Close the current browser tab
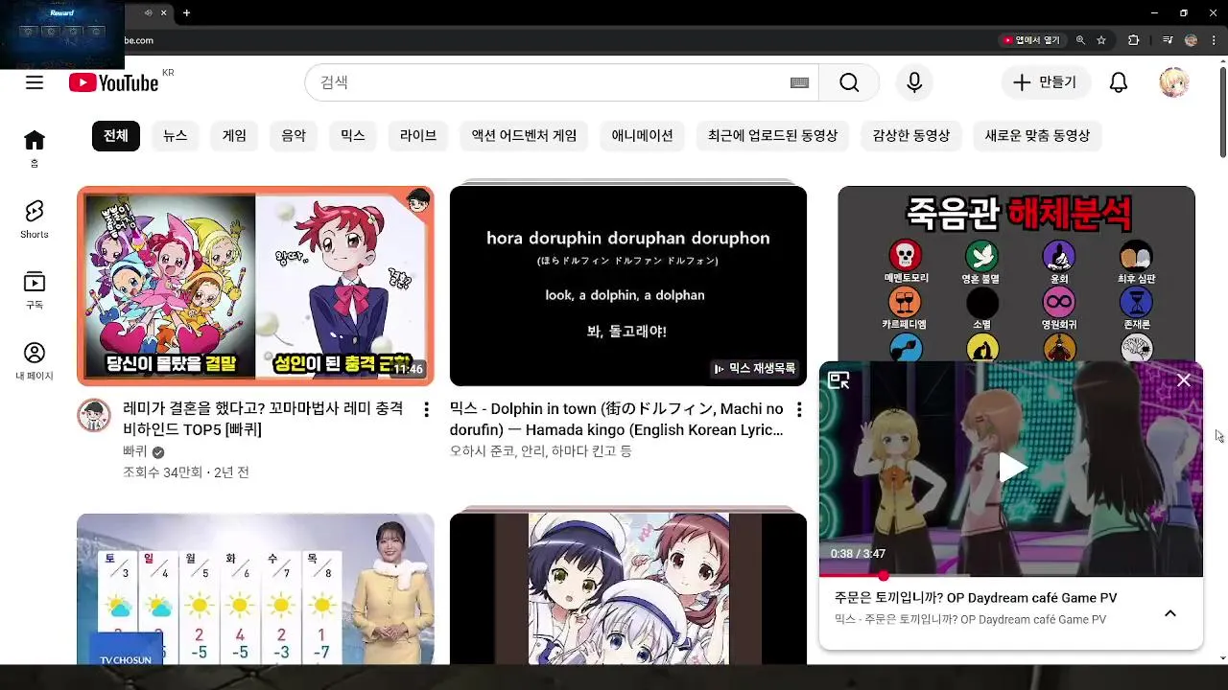The width and height of the screenshot is (1228, 690). [x=164, y=12]
